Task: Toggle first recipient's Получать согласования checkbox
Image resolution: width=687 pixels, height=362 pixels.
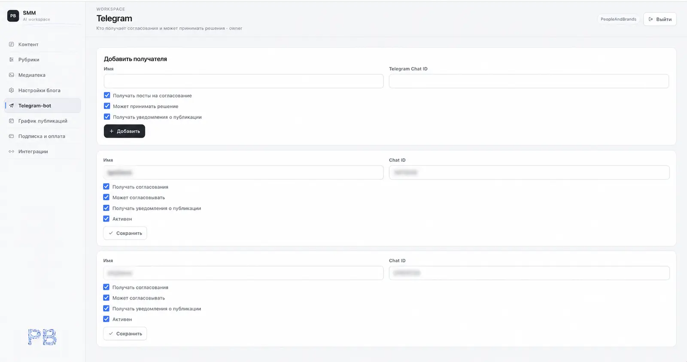Action: pyautogui.click(x=106, y=187)
